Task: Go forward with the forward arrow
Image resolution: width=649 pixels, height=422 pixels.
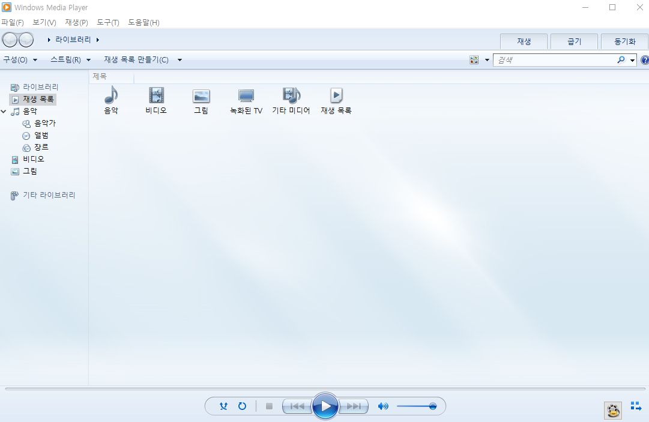Action: coord(26,40)
